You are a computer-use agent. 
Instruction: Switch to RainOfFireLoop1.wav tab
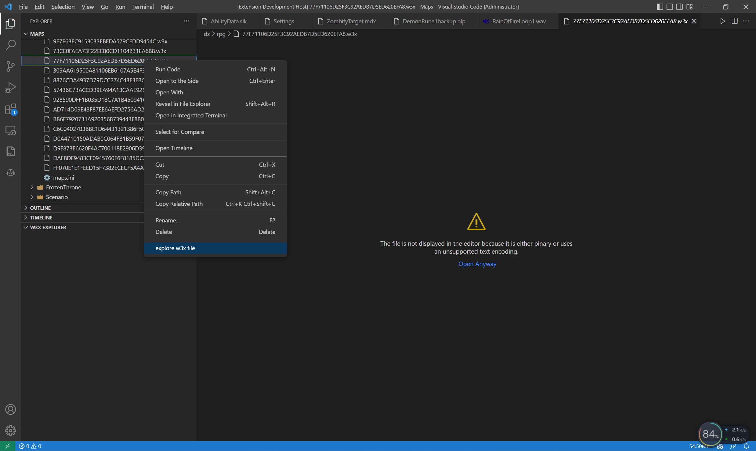point(518,21)
